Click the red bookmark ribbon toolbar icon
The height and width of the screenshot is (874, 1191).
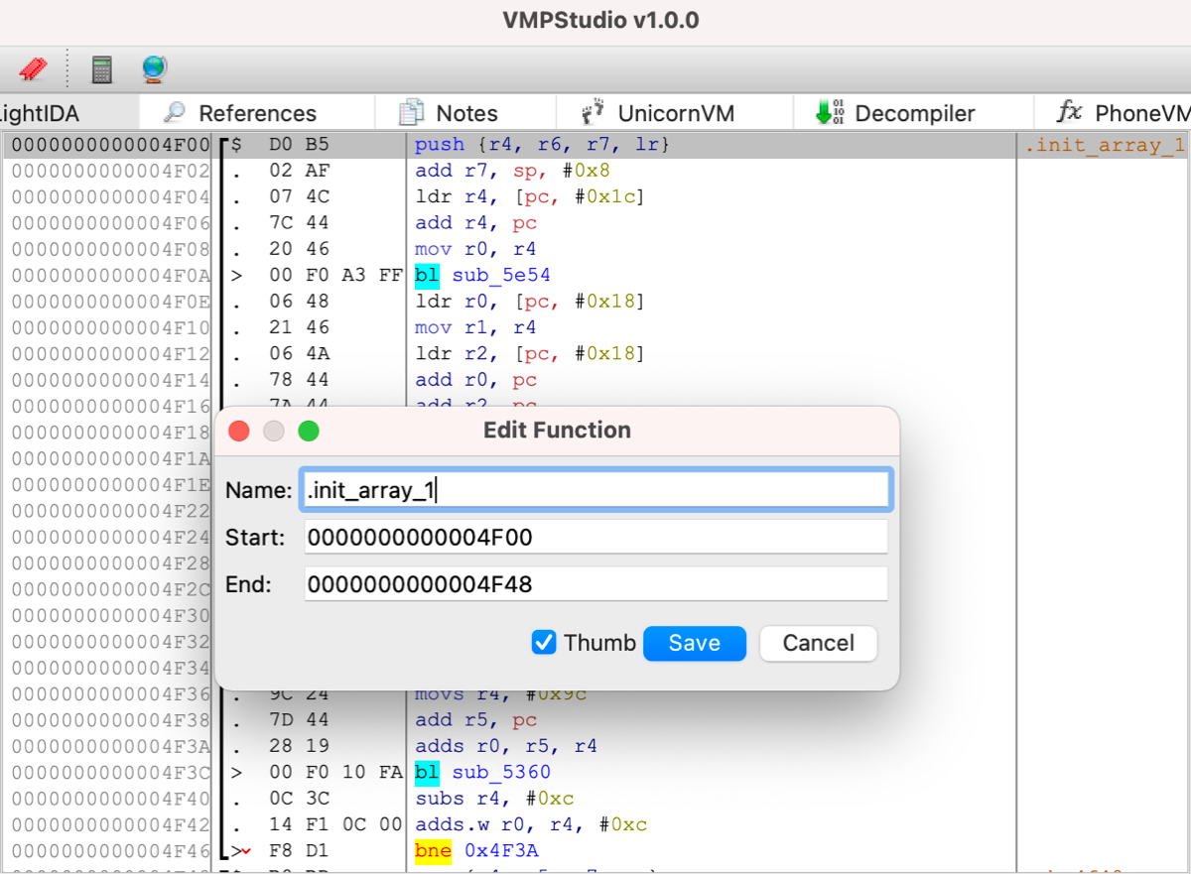pyautogui.click(x=33, y=69)
